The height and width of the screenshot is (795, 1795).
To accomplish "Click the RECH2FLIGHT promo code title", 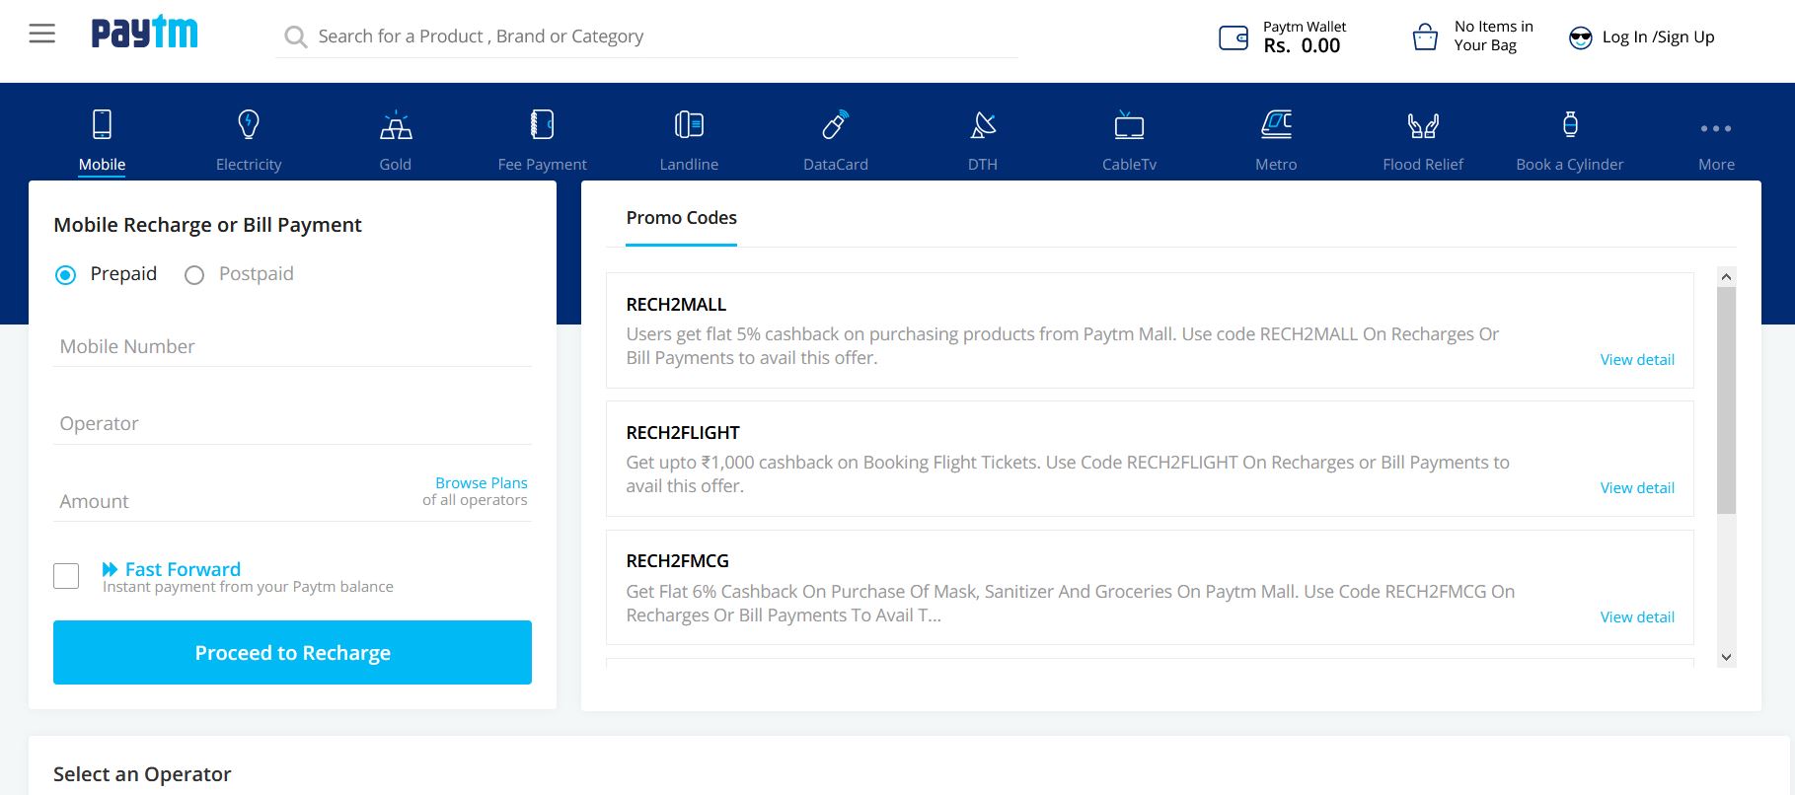I will [x=683, y=433].
